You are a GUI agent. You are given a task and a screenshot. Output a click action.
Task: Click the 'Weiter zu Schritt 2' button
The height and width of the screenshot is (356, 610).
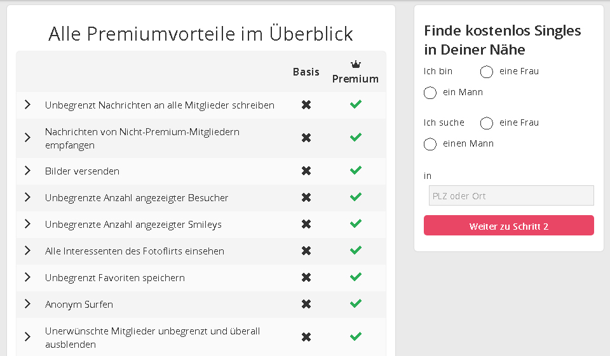[508, 226]
